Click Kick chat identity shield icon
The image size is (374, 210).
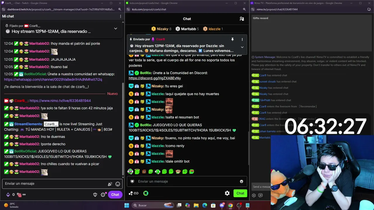tap(132, 181)
